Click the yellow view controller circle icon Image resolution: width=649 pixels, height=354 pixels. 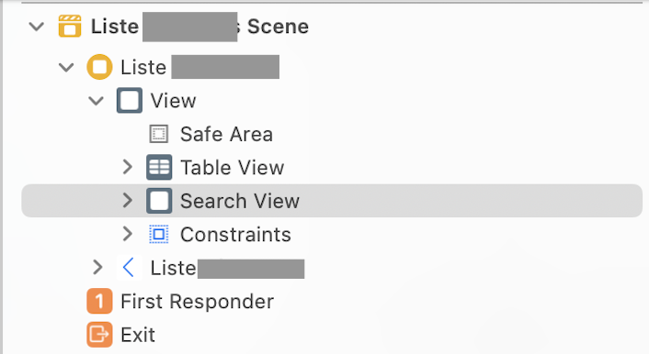(99, 67)
